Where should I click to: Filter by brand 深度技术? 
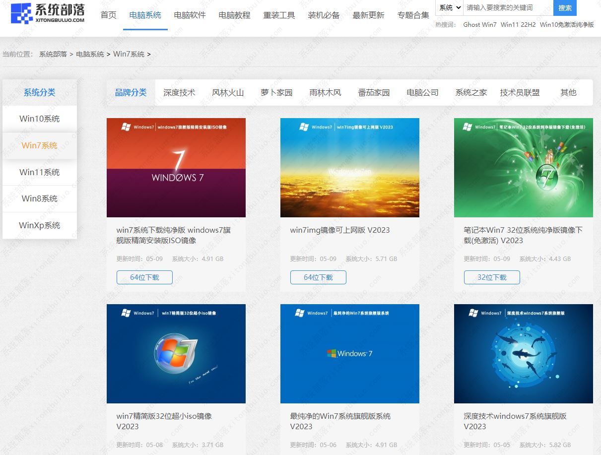179,92
